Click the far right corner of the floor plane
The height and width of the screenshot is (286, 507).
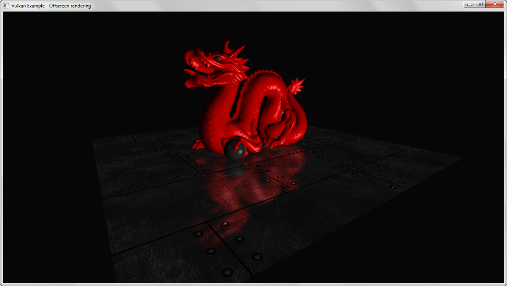pyautogui.click(x=461, y=158)
